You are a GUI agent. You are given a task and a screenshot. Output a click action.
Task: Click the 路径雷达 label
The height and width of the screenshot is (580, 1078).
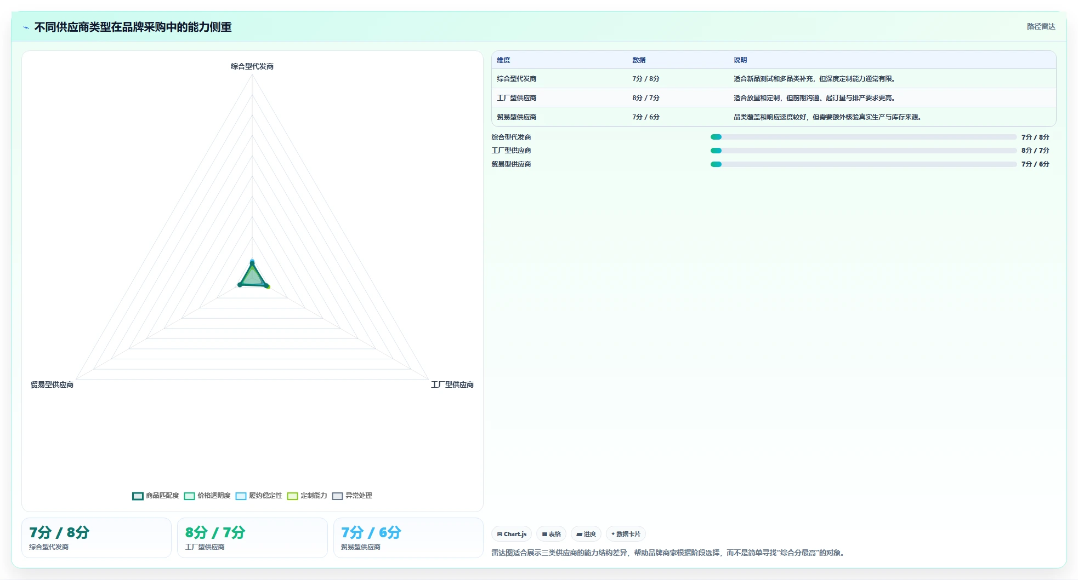pyautogui.click(x=1041, y=26)
